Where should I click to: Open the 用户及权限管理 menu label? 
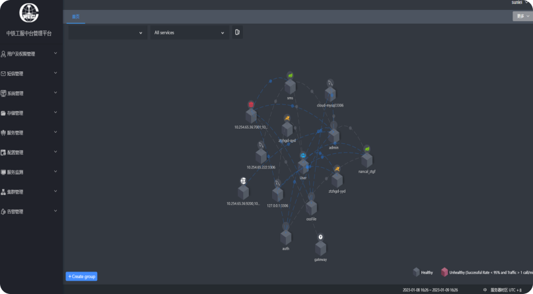click(21, 54)
